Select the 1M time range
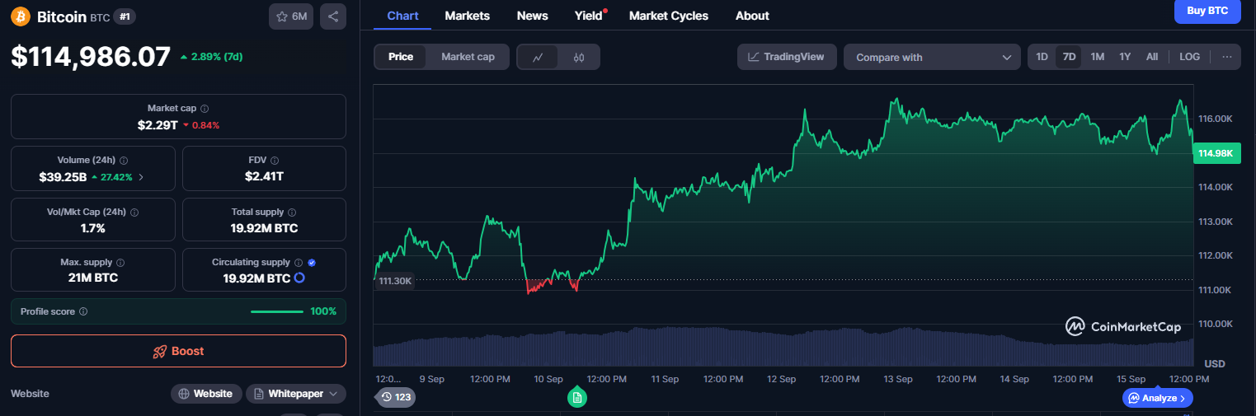 pos(1097,57)
